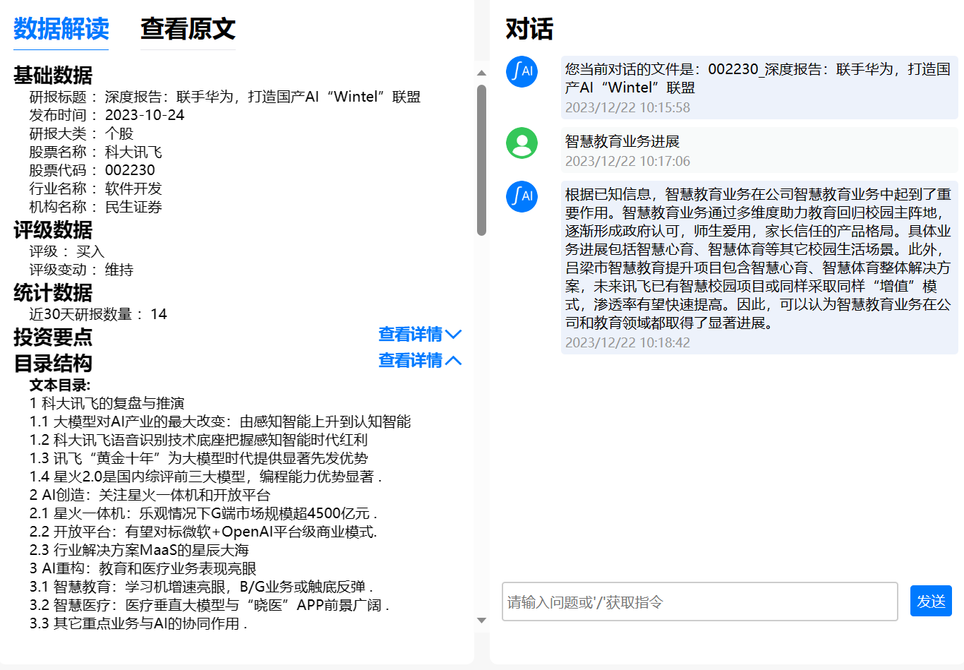Viewport: 964px width, 670px height.
Task: Click the 评级数据 section heading
Action: click(53, 230)
